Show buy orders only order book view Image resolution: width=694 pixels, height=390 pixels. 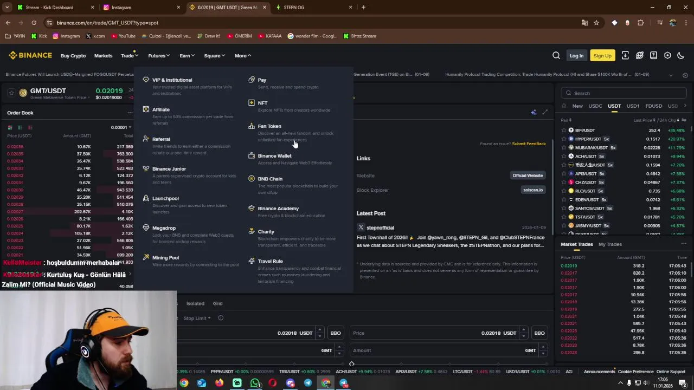tap(20, 127)
